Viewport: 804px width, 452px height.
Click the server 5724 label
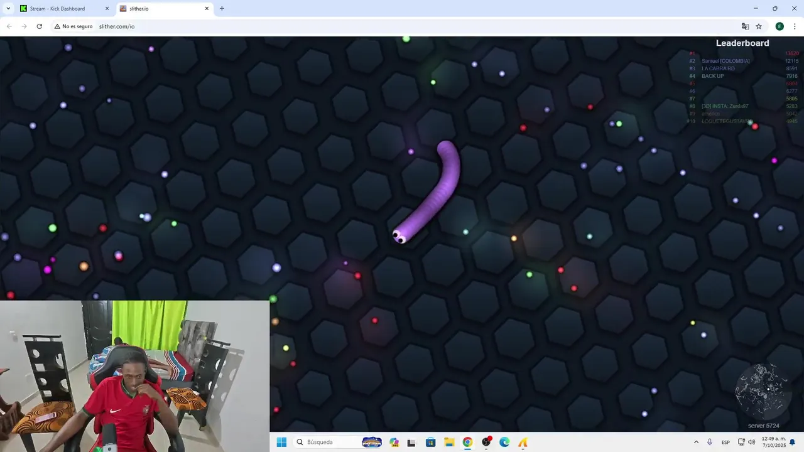763,426
